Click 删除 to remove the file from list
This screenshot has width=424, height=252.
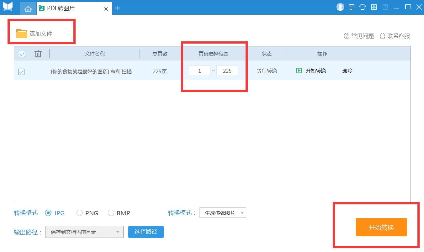347,71
